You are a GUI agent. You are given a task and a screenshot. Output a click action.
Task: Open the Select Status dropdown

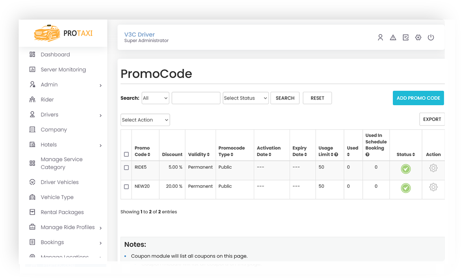(245, 98)
